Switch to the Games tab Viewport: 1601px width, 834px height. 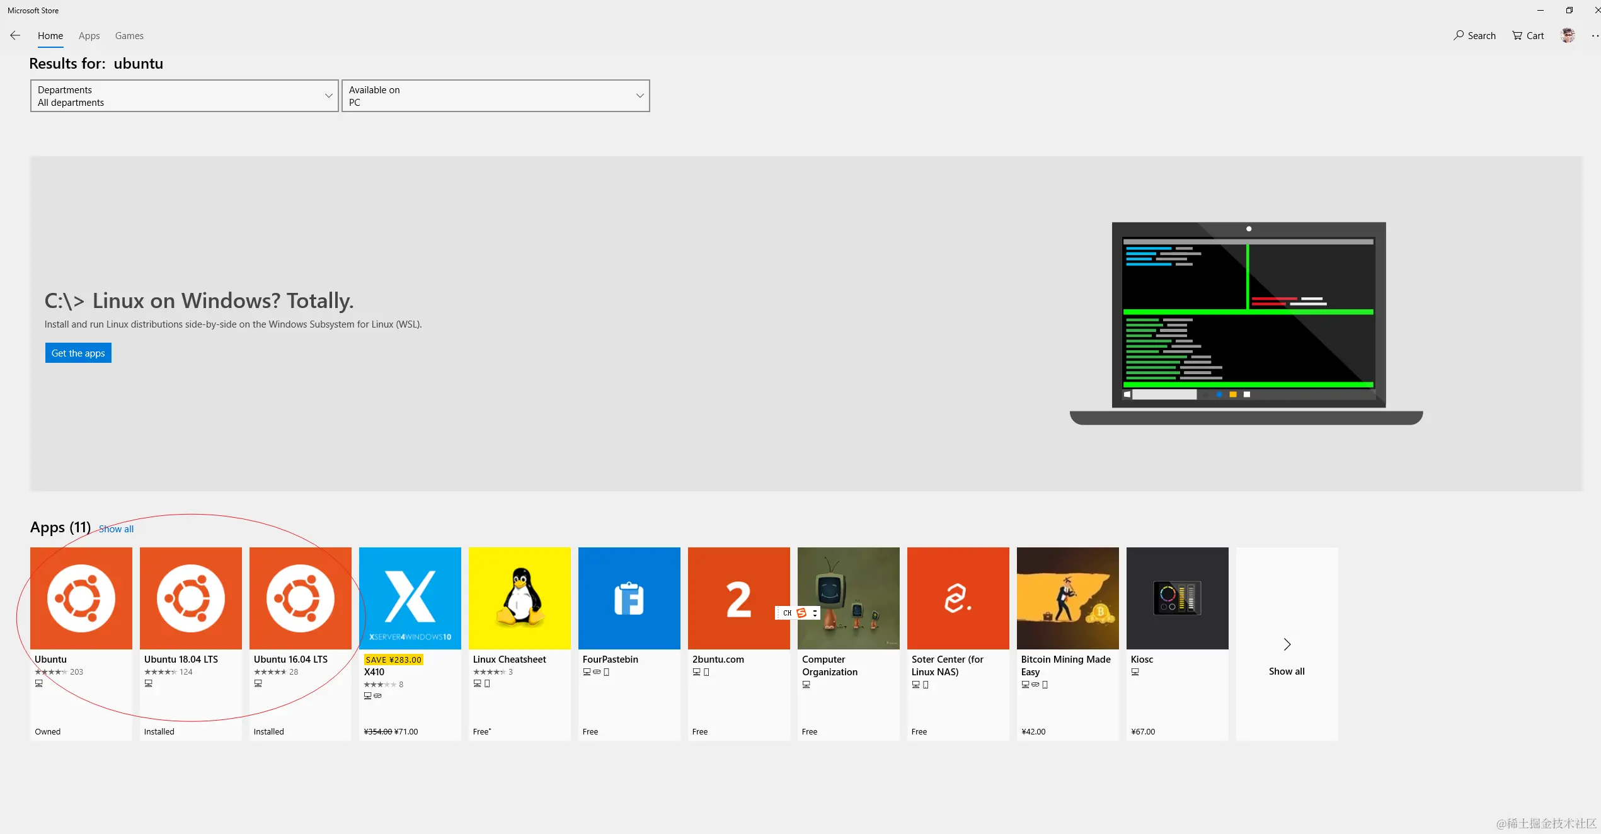pyautogui.click(x=129, y=35)
